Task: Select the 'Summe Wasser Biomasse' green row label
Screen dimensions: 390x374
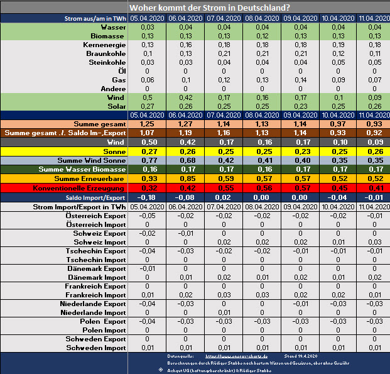Action: (x=82, y=170)
